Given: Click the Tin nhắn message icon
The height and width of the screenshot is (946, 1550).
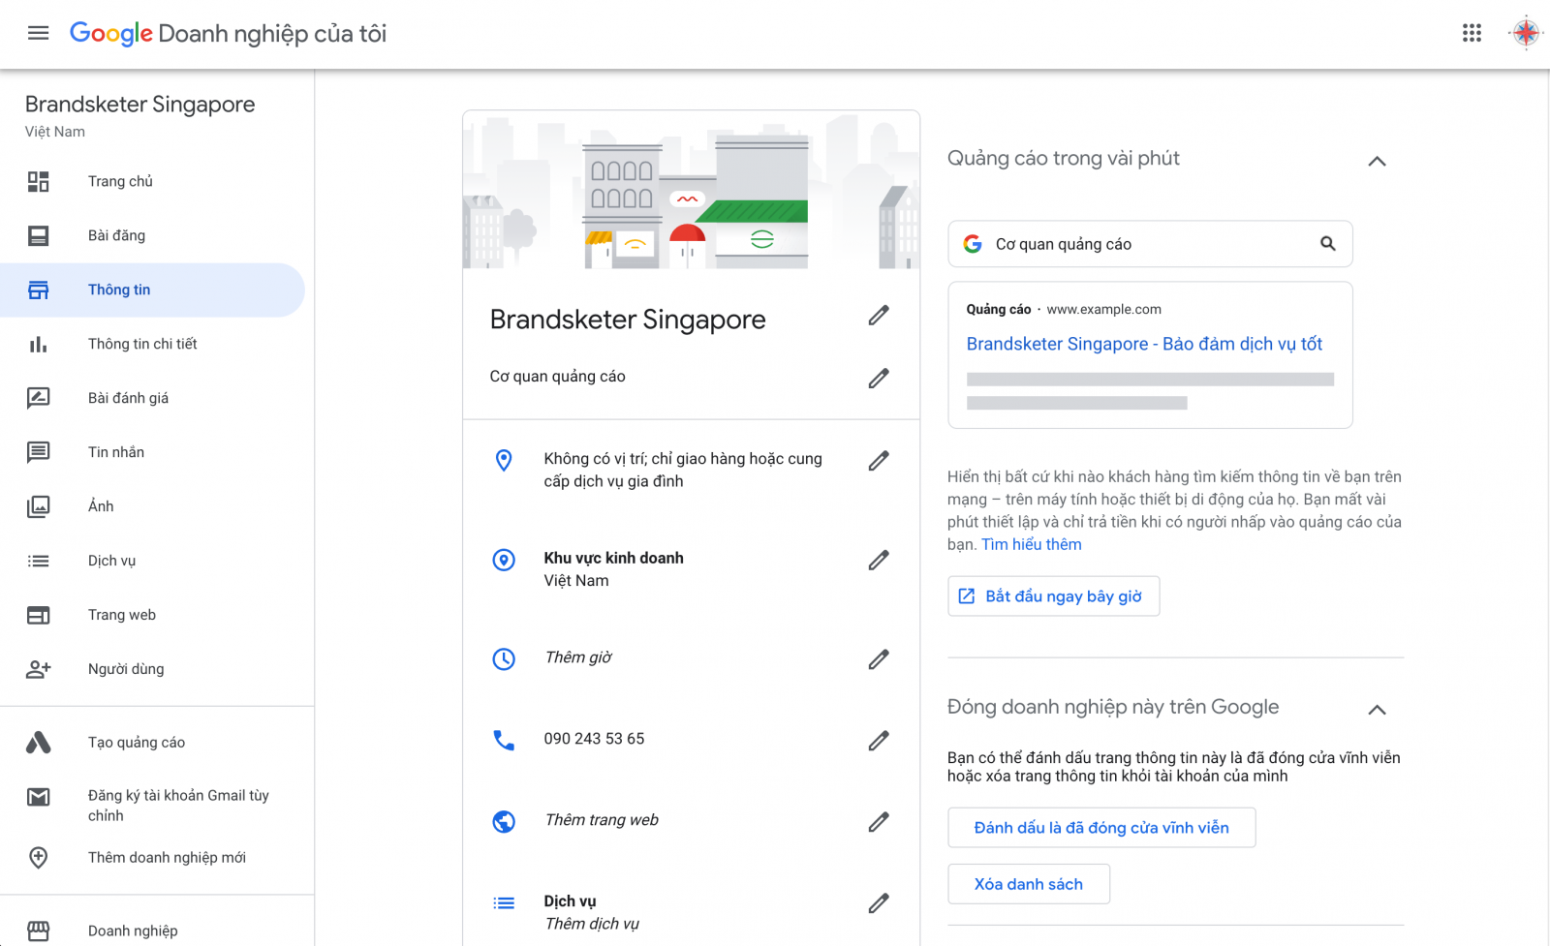Looking at the screenshot, I should tap(38, 452).
